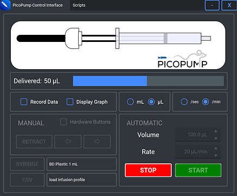
Task: Click the left arrow manual move button
Action: point(68,142)
